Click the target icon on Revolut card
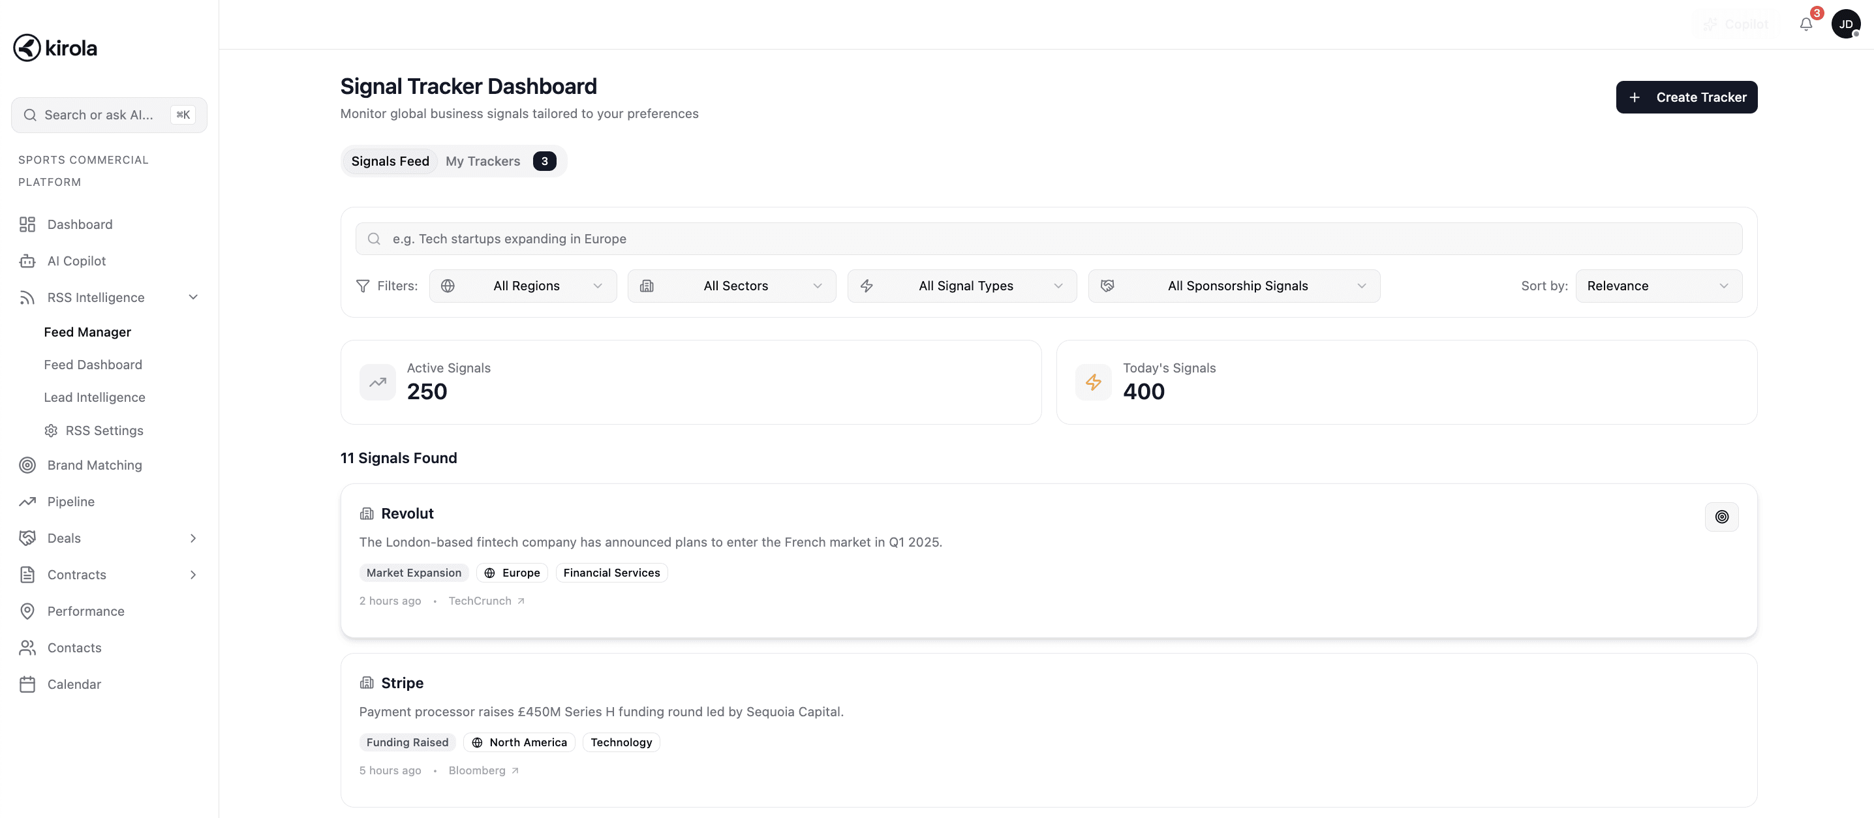 (x=1721, y=517)
